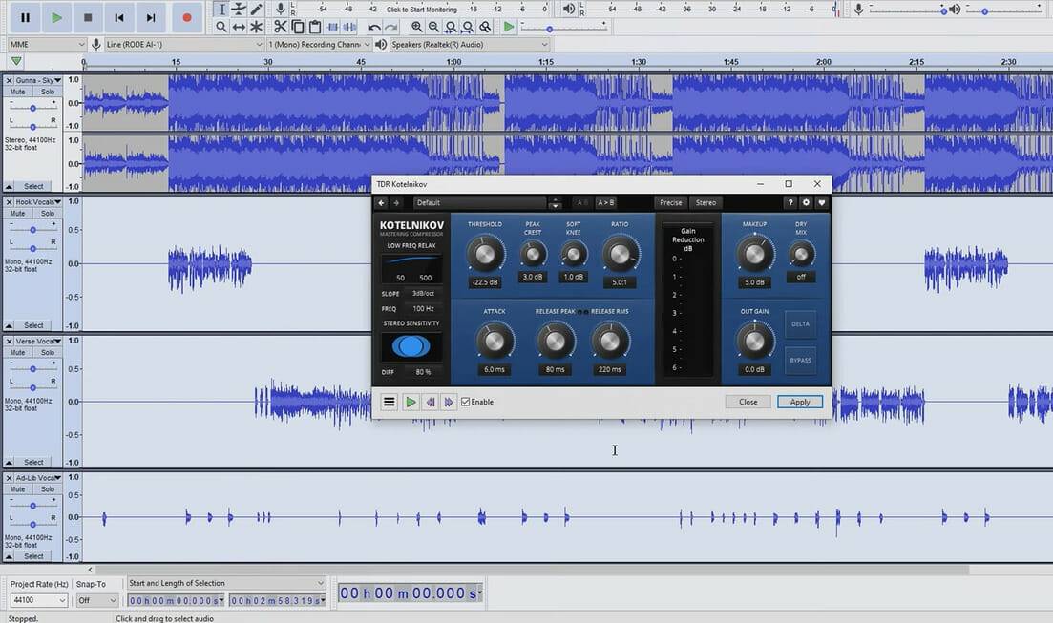Select the Envelope tool

pos(237,10)
